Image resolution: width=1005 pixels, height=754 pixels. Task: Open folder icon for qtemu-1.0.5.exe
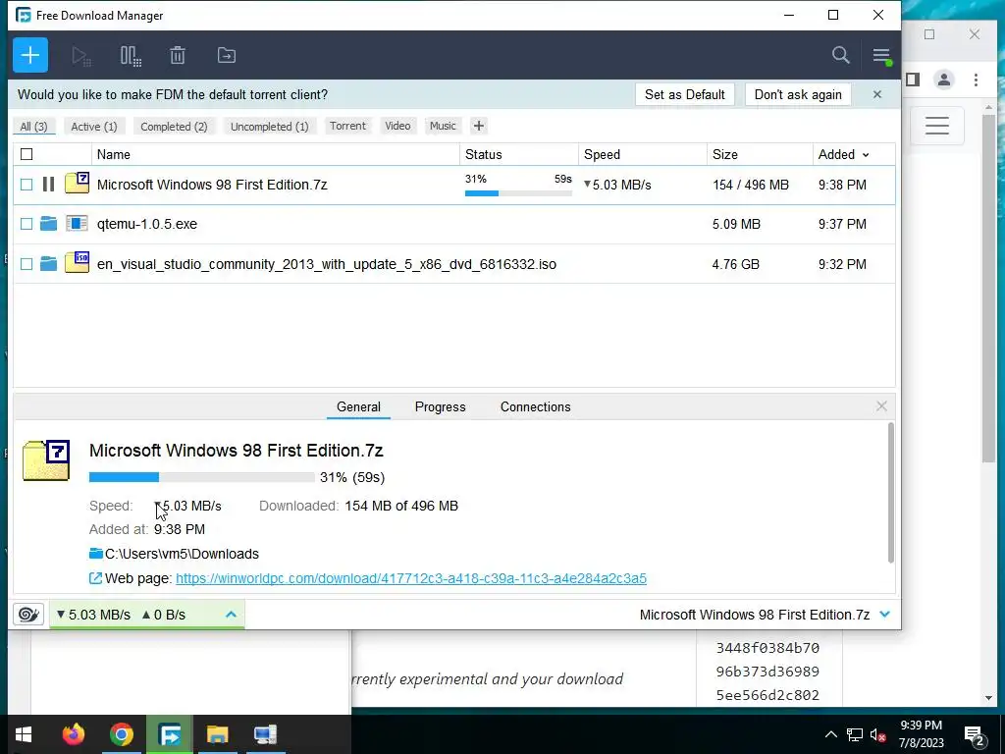point(48,224)
